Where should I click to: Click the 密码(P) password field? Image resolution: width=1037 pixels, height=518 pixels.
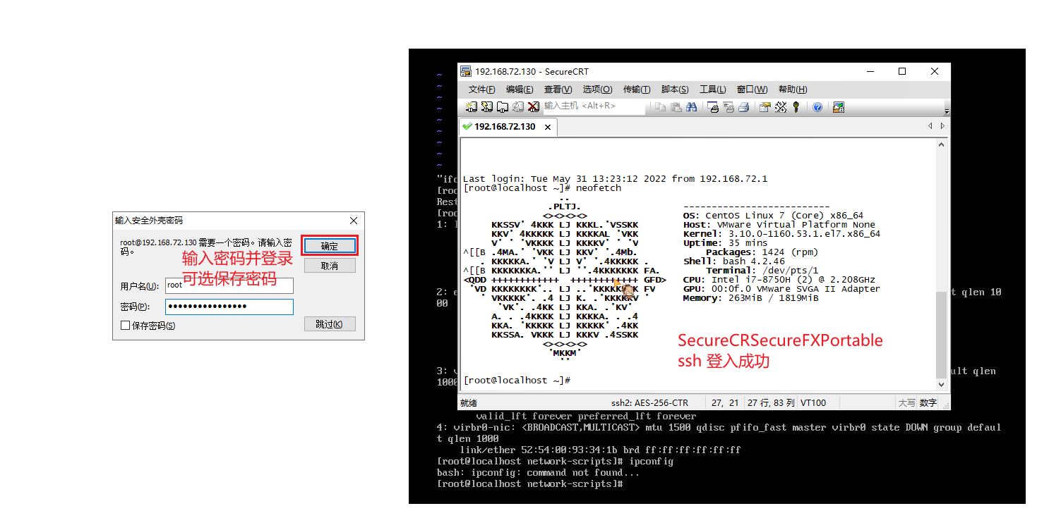click(229, 307)
